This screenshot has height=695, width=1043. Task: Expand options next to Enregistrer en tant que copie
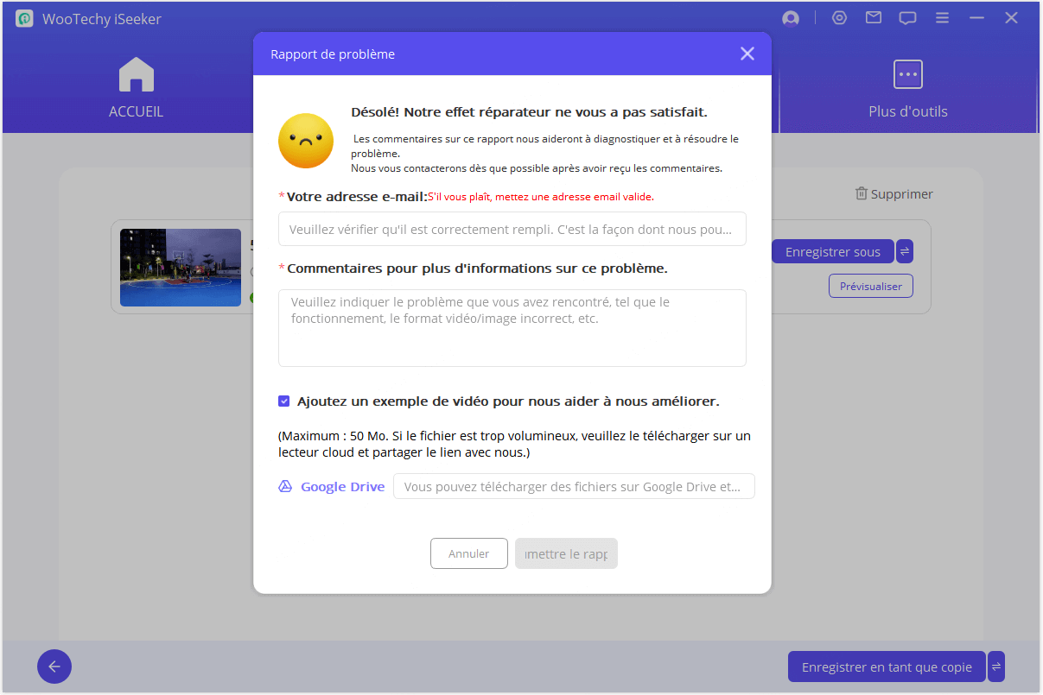pos(996,667)
